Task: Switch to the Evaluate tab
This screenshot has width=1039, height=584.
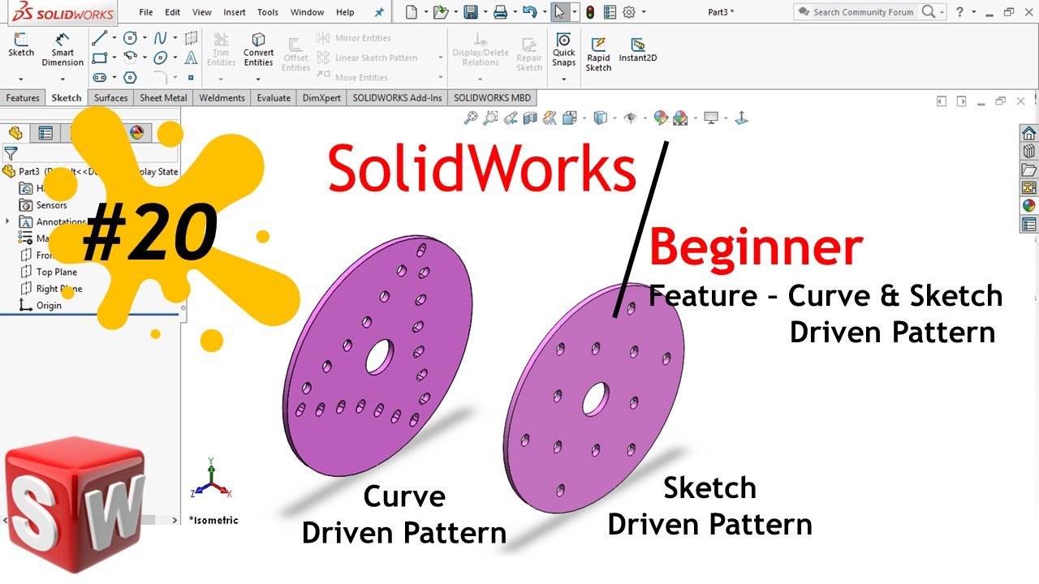Action: [x=274, y=98]
